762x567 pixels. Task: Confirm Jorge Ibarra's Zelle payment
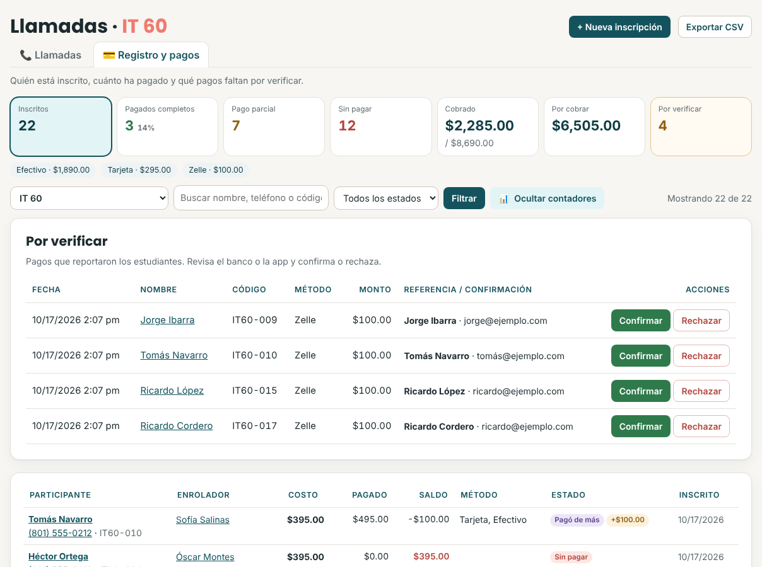tap(641, 321)
